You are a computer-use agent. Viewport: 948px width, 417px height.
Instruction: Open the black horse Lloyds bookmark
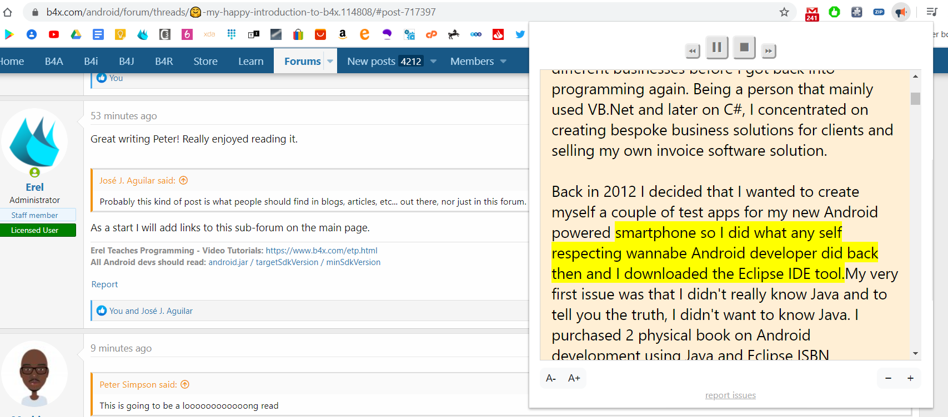(454, 34)
